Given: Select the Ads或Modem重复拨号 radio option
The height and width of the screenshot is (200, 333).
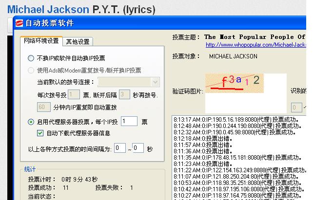Looking at the screenshot, I should [x=31, y=70].
